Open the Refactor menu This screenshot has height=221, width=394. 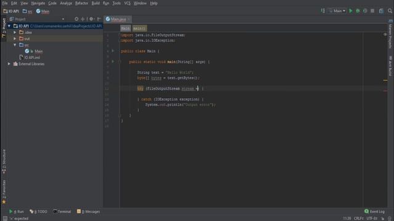click(82, 3)
